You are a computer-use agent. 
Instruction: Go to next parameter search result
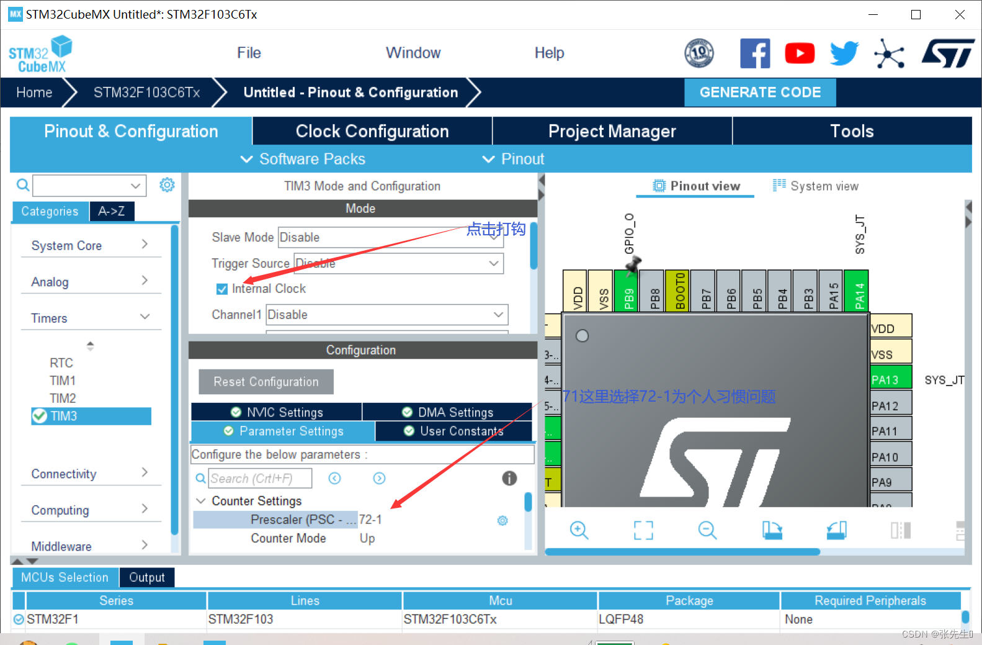(379, 478)
